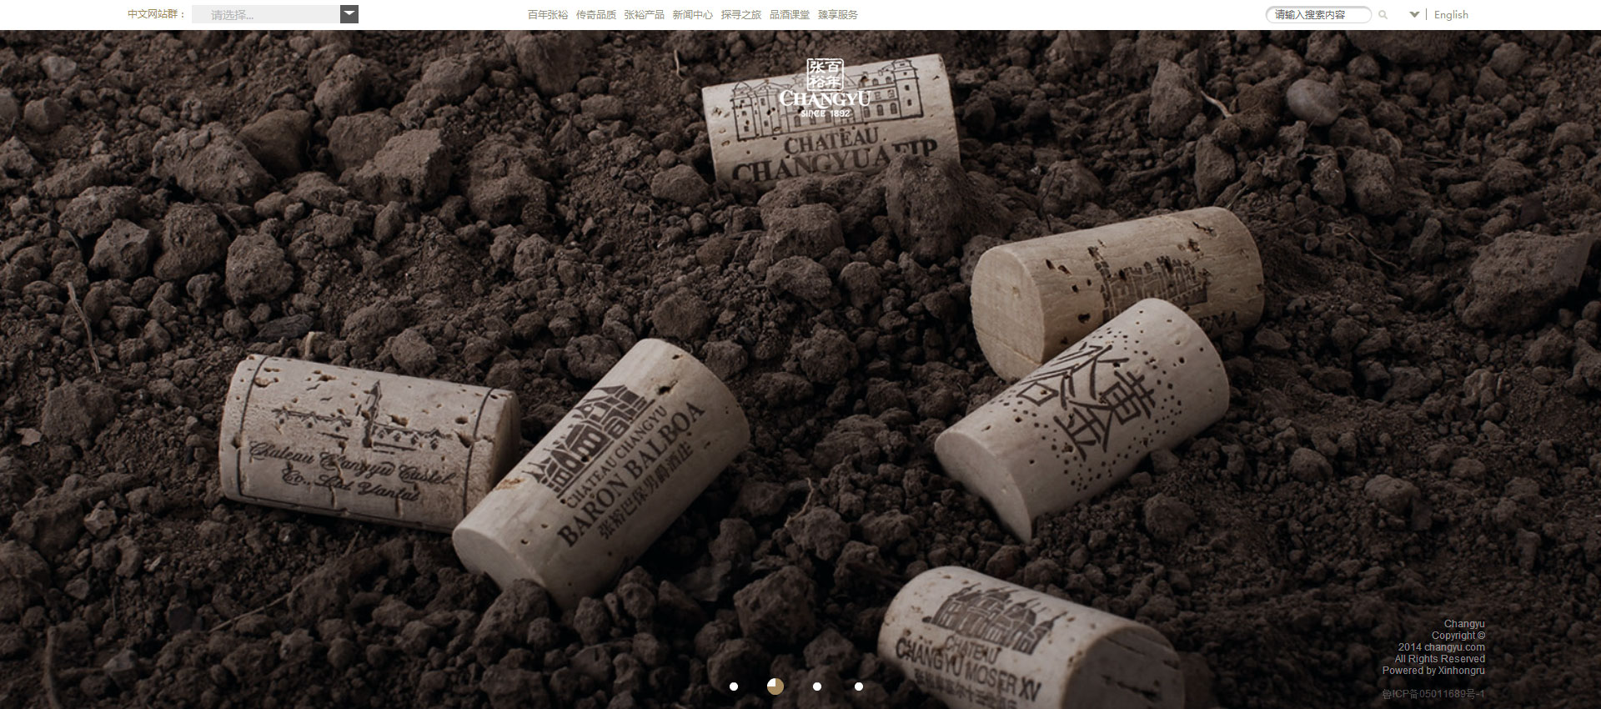The height and width of the screenshot is (709, 1601).
Task: Click the 鲁ICP备05011689号 footer link
Action: pos(1433,694)
